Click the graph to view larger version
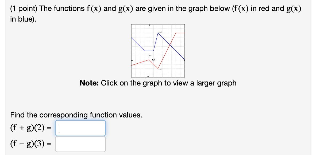The image size is (332, 155). pos(158,51)
